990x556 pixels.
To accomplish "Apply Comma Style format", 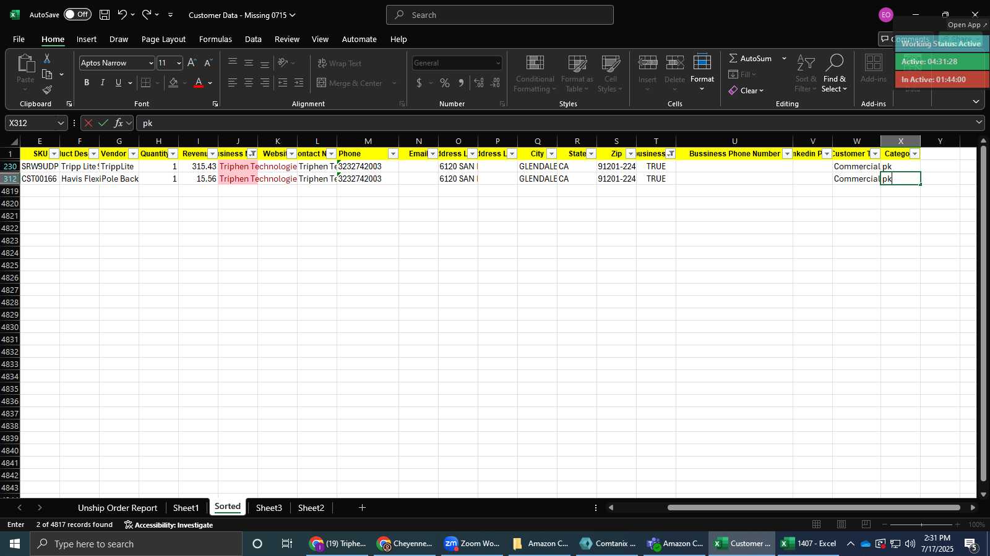I will pyautogui.click(x=461, y=83).
